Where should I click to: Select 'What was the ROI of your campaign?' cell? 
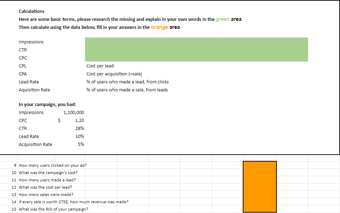click(x=53, y=209)
